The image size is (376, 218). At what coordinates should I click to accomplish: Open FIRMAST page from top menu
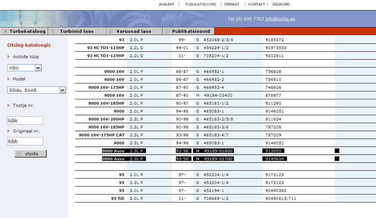coord(232,4)
